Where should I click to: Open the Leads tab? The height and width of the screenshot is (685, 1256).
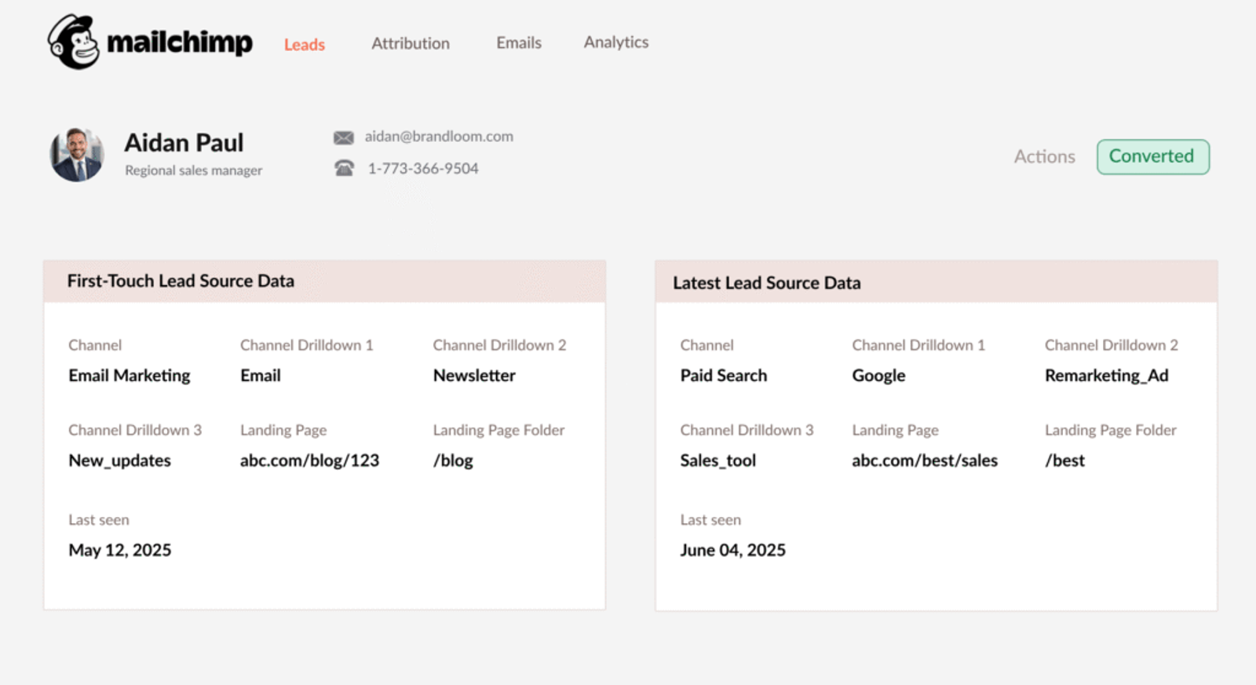pos(305,45)
